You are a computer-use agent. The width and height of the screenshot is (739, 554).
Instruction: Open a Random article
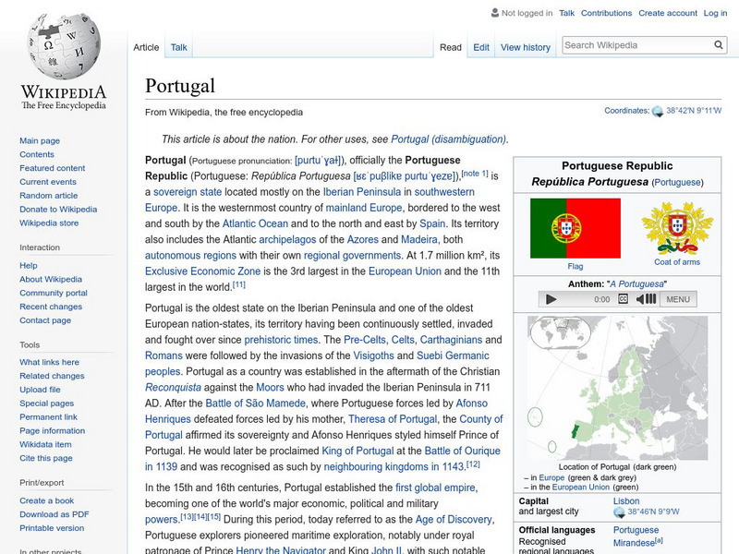coord(49,196)
